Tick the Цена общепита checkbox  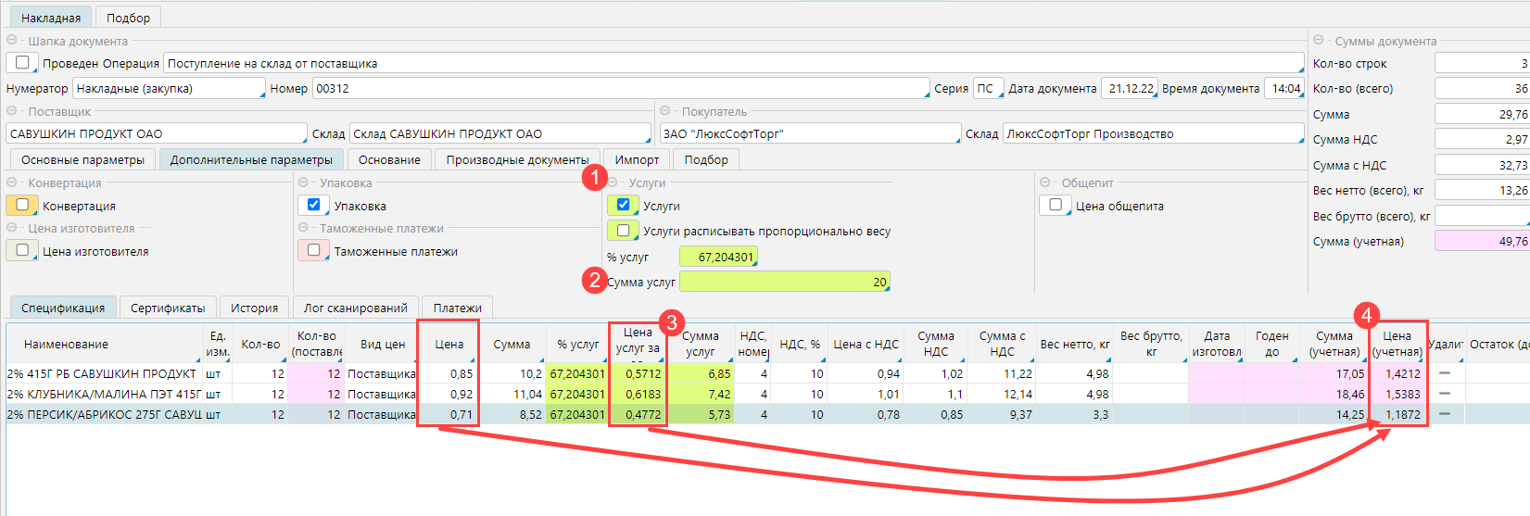pos(1056,205)
